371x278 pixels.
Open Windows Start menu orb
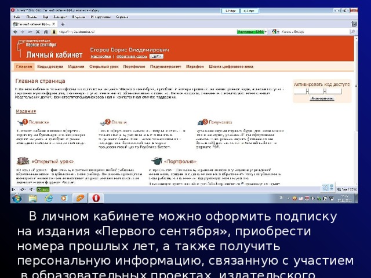[17, 198]
